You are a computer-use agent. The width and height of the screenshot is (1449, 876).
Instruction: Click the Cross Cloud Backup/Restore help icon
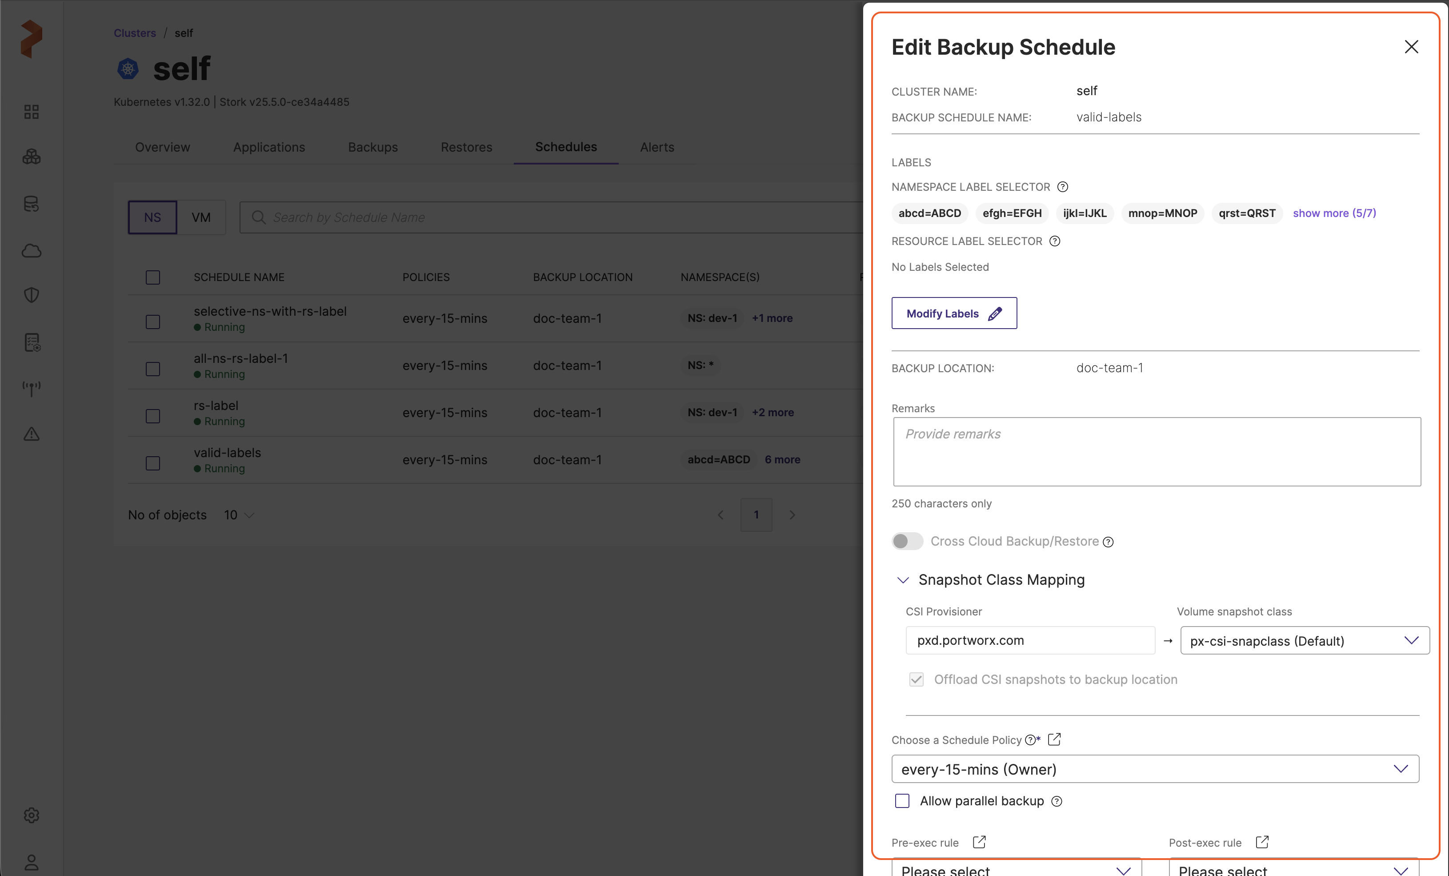(1108, 542)
